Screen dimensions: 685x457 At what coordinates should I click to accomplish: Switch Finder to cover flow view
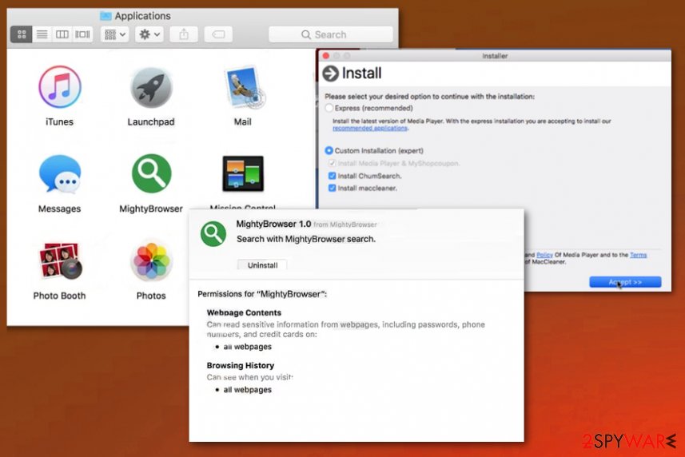[x=82, y=34]
